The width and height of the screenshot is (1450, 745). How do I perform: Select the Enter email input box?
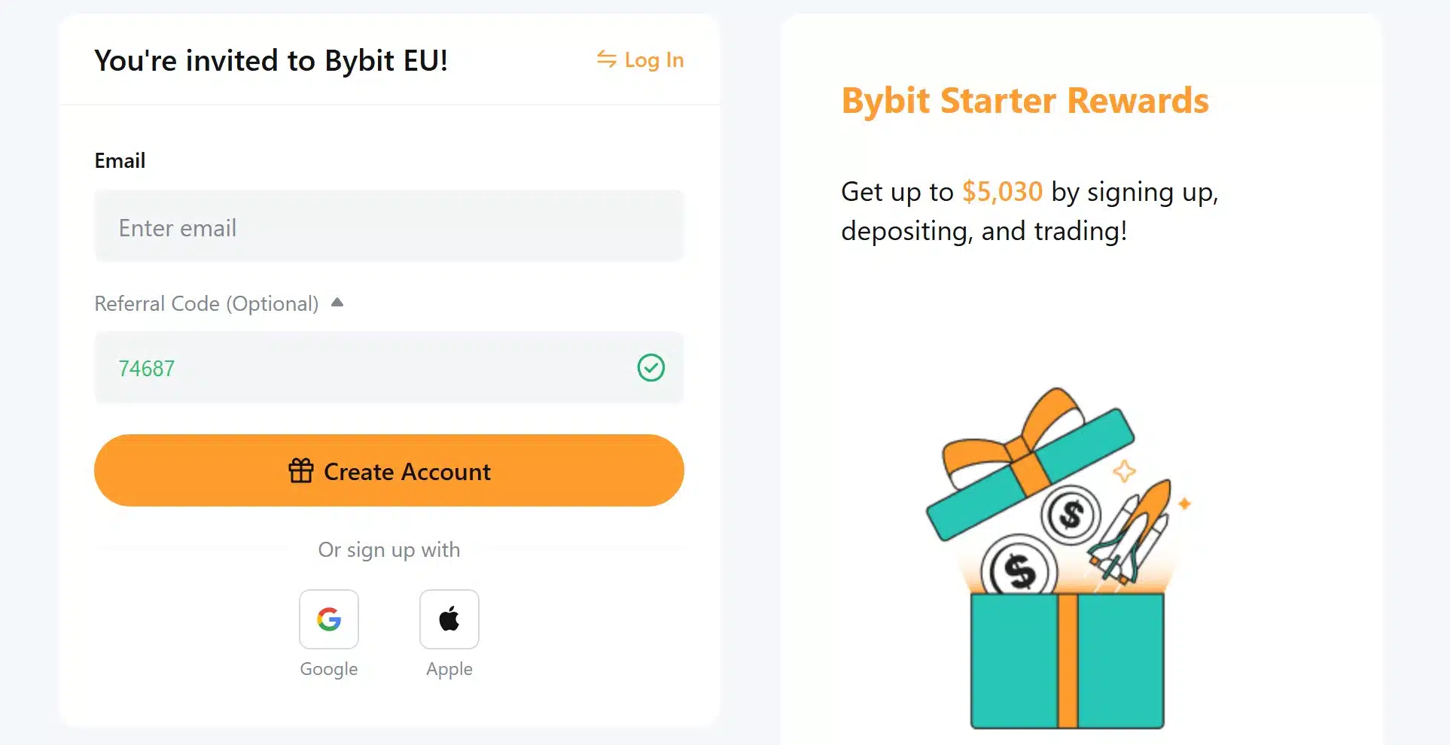point(388,226)
